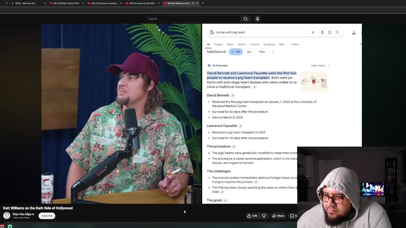The image size is (406, 228).
Task: Click 'Died on March 8, 2023' bullet
Action: tap(227, 117)
